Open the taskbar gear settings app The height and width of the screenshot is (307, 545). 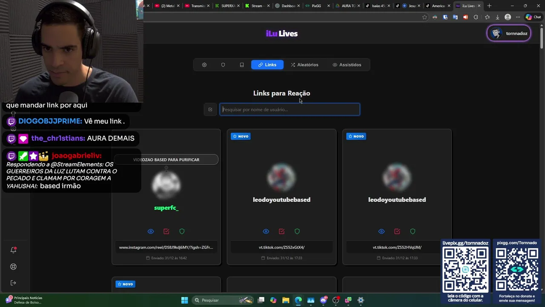(361, 300)
